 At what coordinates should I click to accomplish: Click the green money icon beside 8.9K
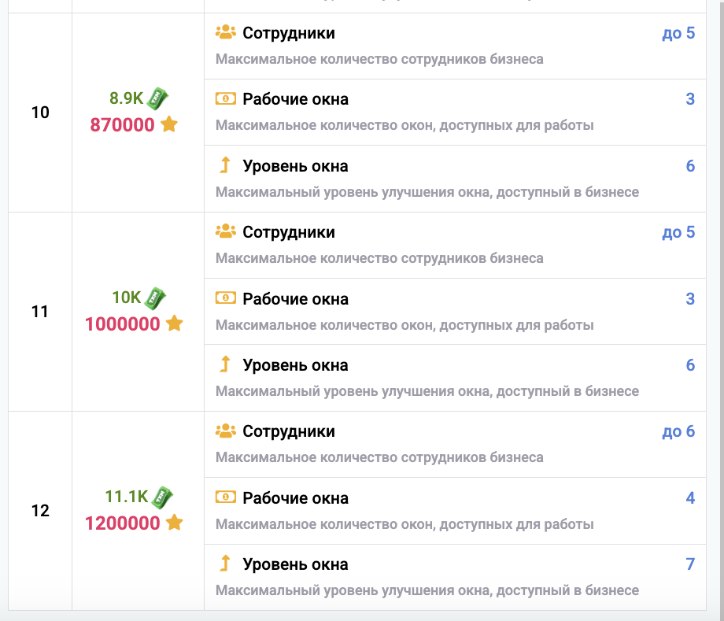coord(157,98)
